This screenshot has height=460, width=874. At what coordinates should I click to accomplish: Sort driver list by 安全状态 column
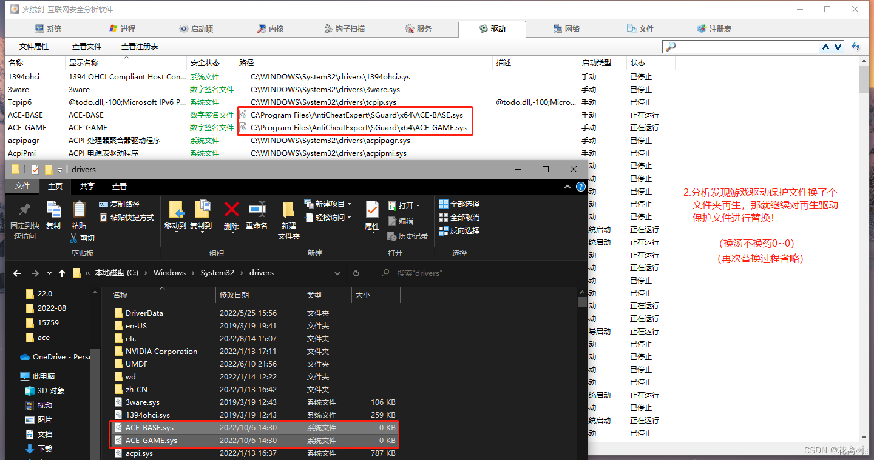pos(211,62)
